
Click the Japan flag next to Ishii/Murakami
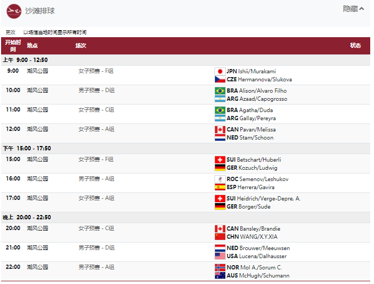coord(220,71)
